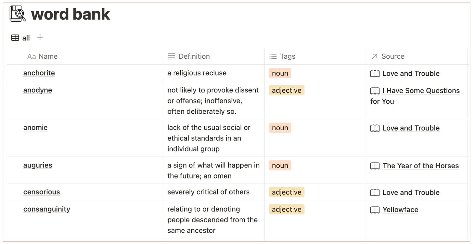
Task: Click the noun tag on anomie row
Action: click(280, 128)
